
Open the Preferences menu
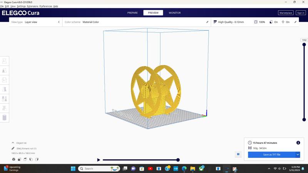click(46, 6)
